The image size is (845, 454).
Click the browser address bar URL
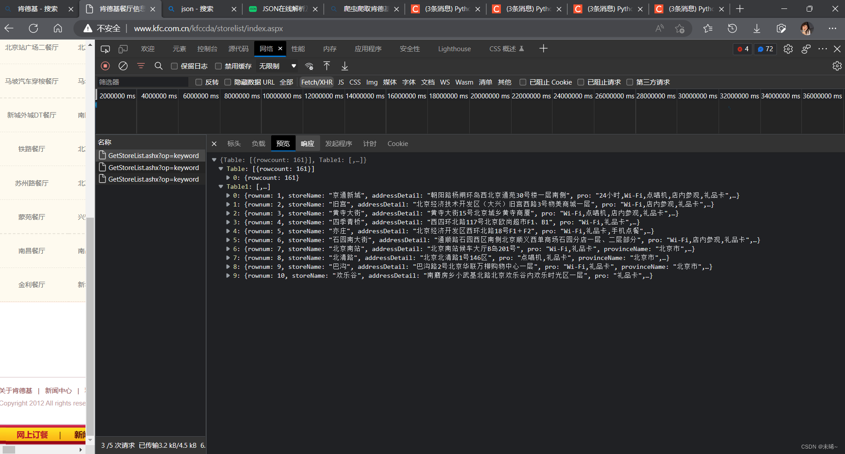[x=208, y=28]
